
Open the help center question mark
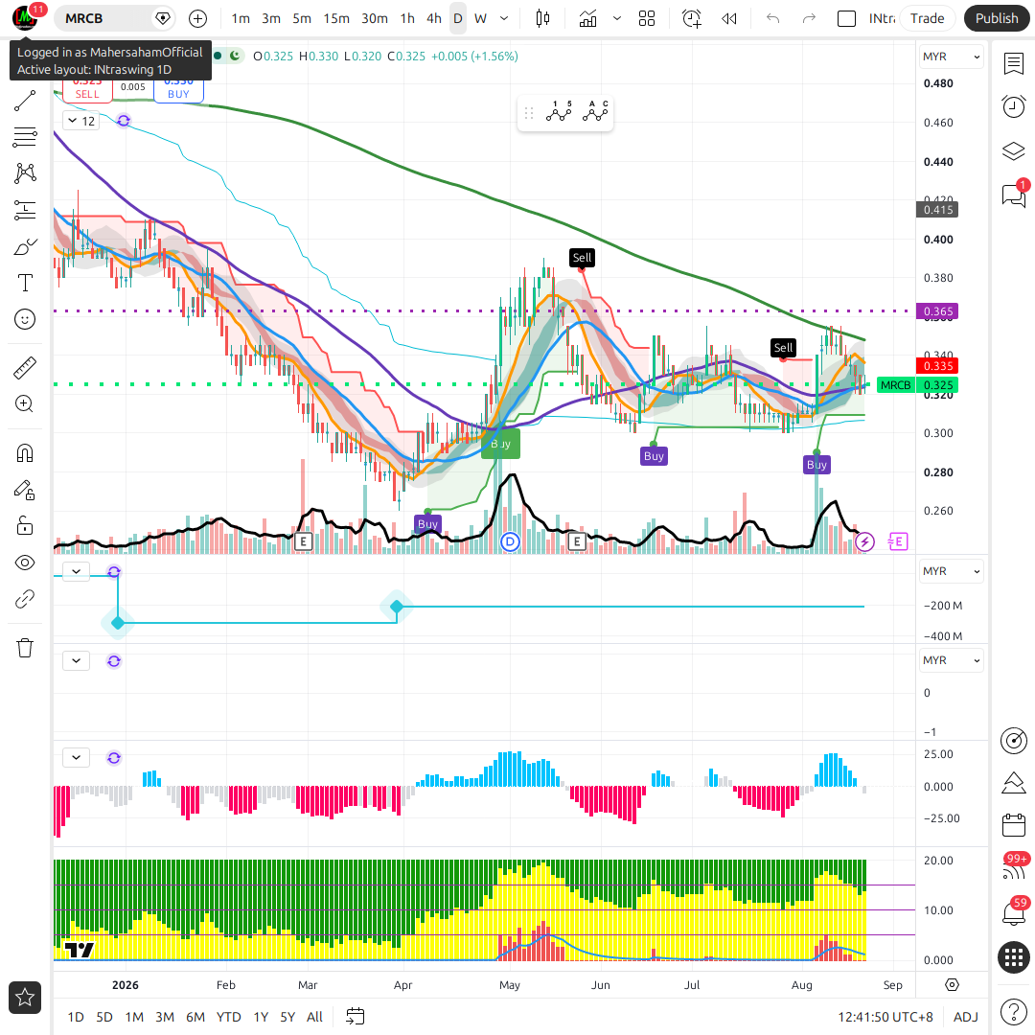1014,1011
